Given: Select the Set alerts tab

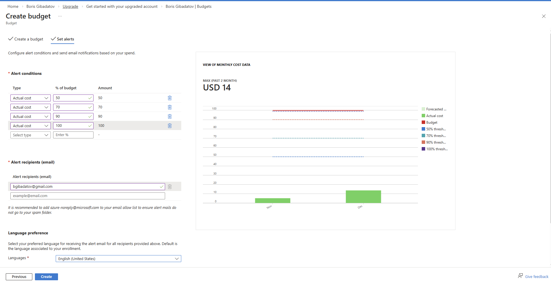Looking at the screenshot, I should point(63,39).
